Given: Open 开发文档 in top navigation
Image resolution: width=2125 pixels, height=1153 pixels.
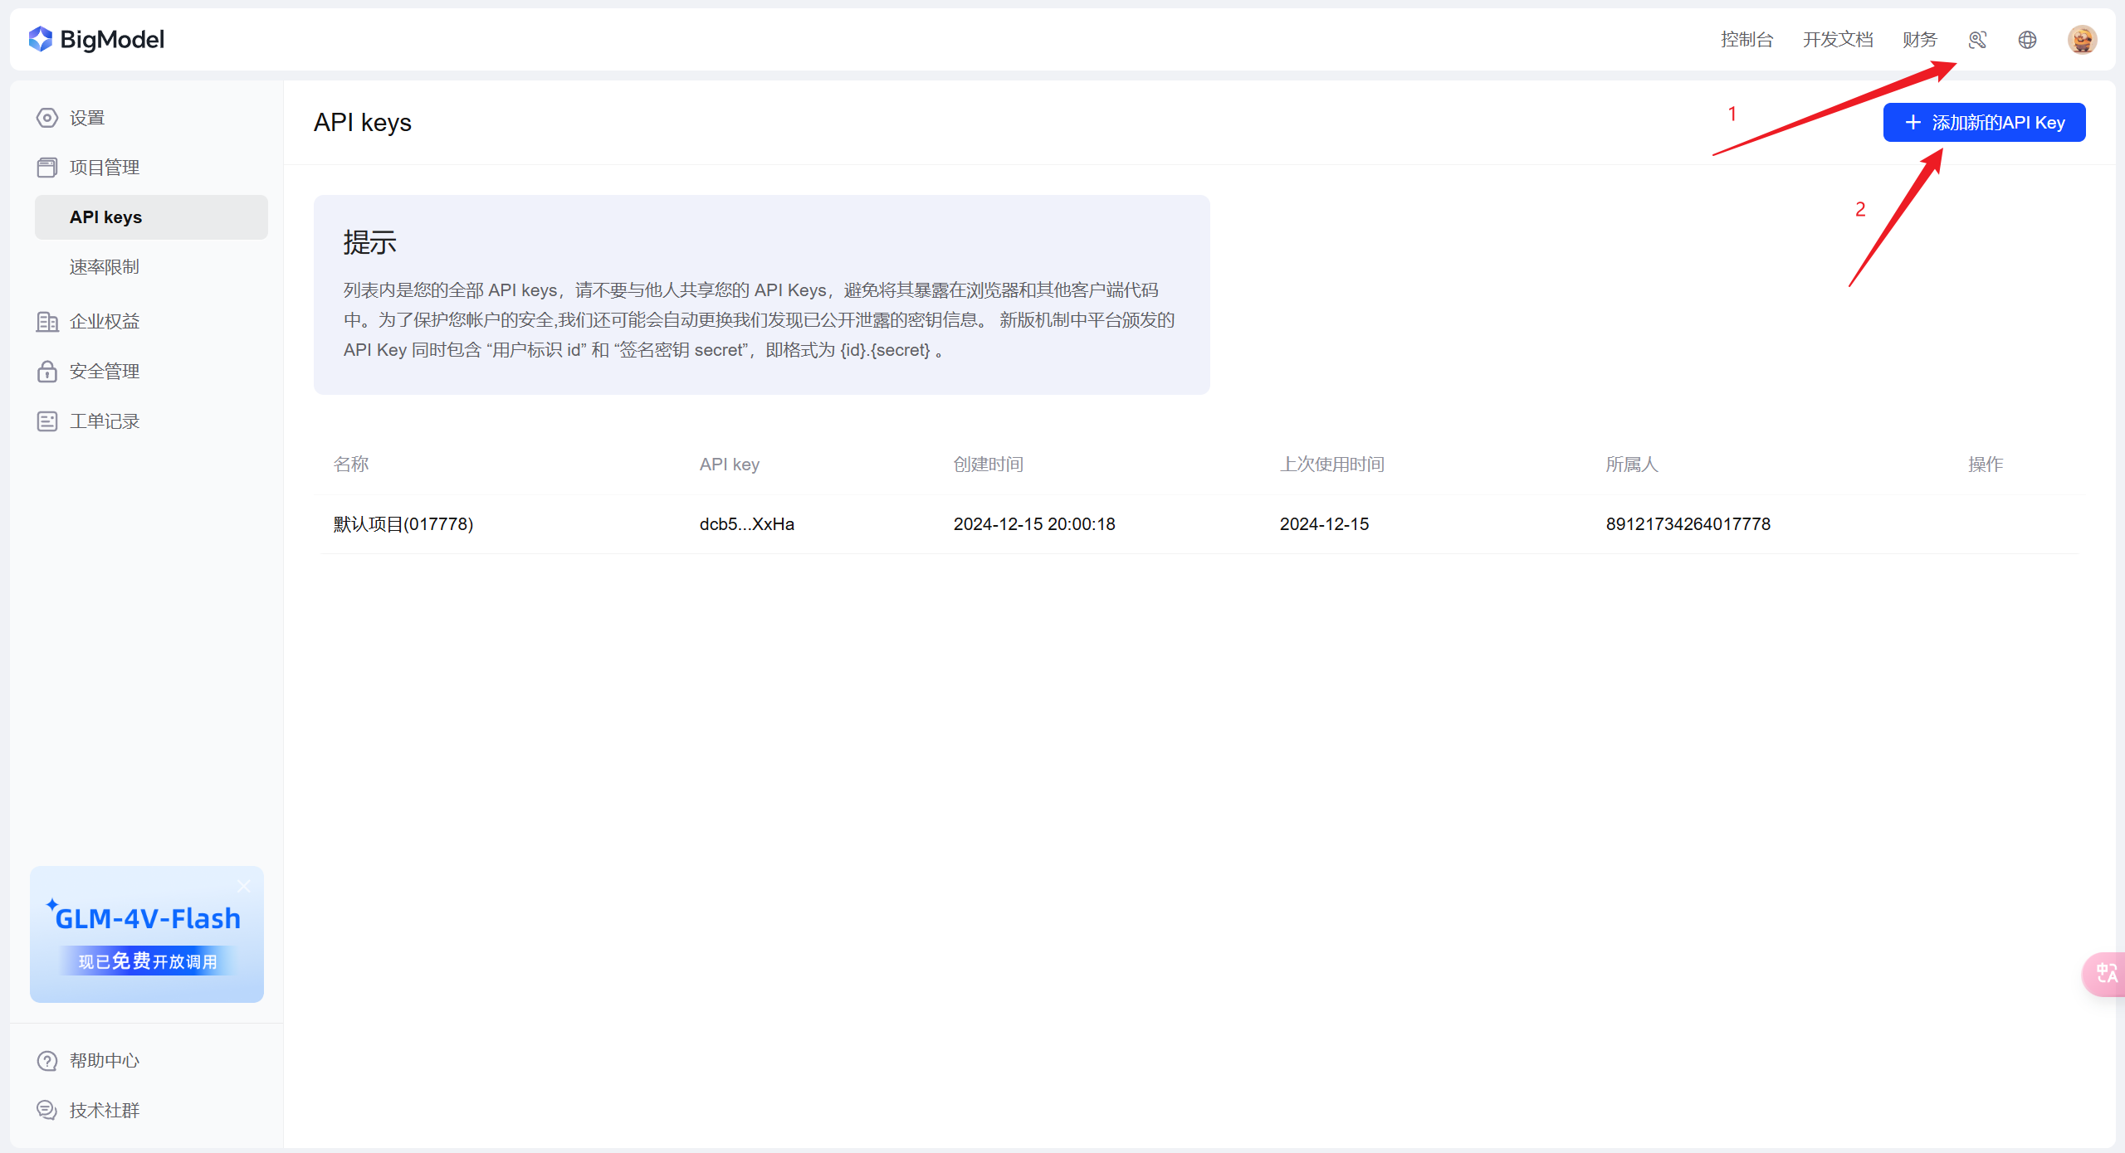Looking at the screenshot, I should pyautogui.click(x=1838, y=40).
